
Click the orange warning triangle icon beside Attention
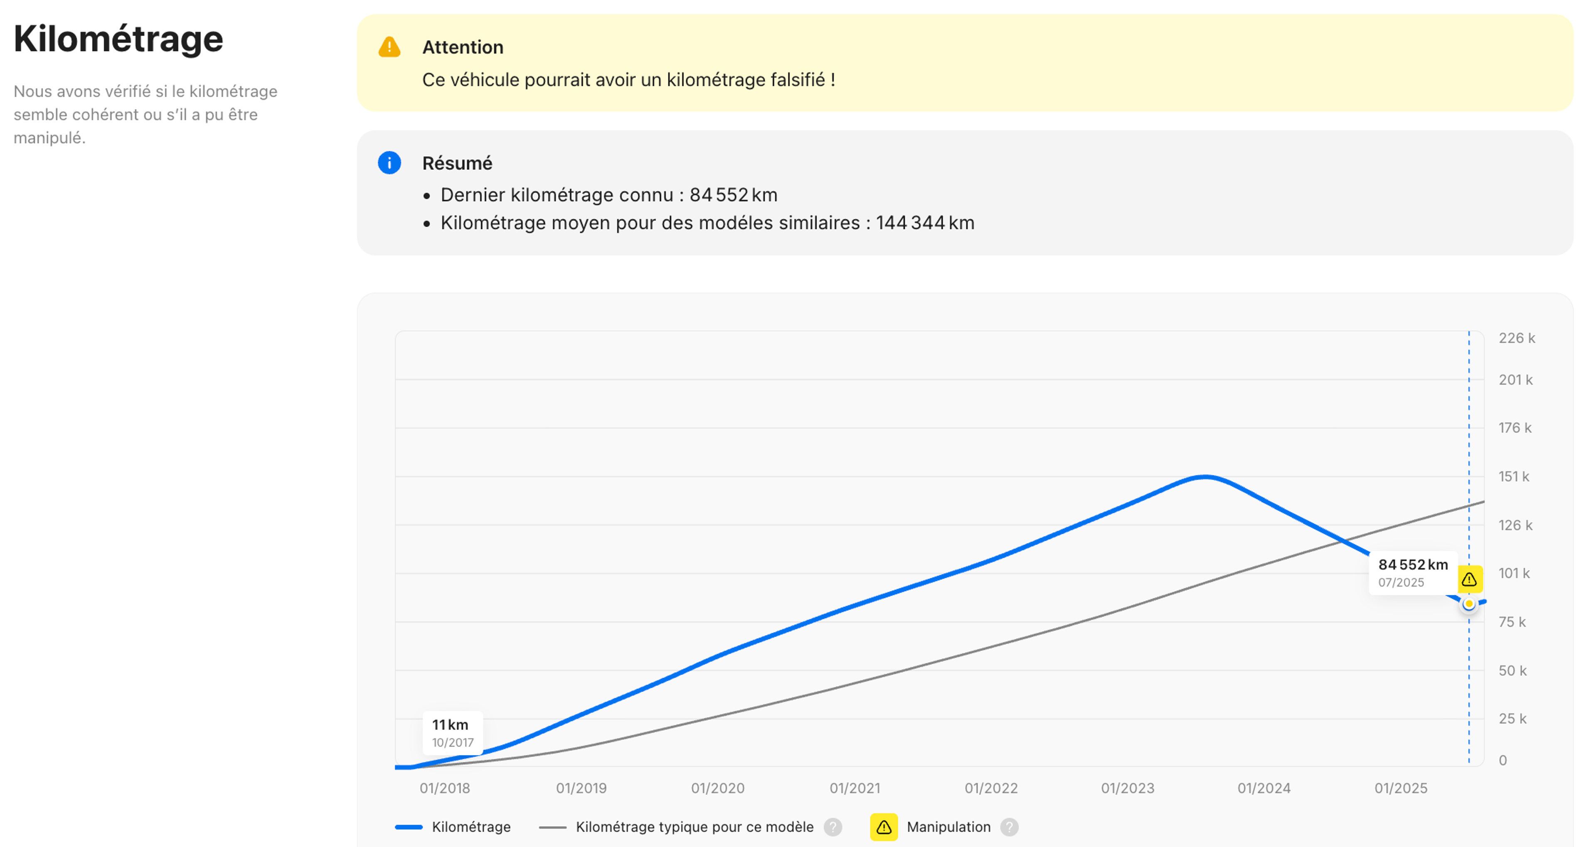[x=389, y=47]
